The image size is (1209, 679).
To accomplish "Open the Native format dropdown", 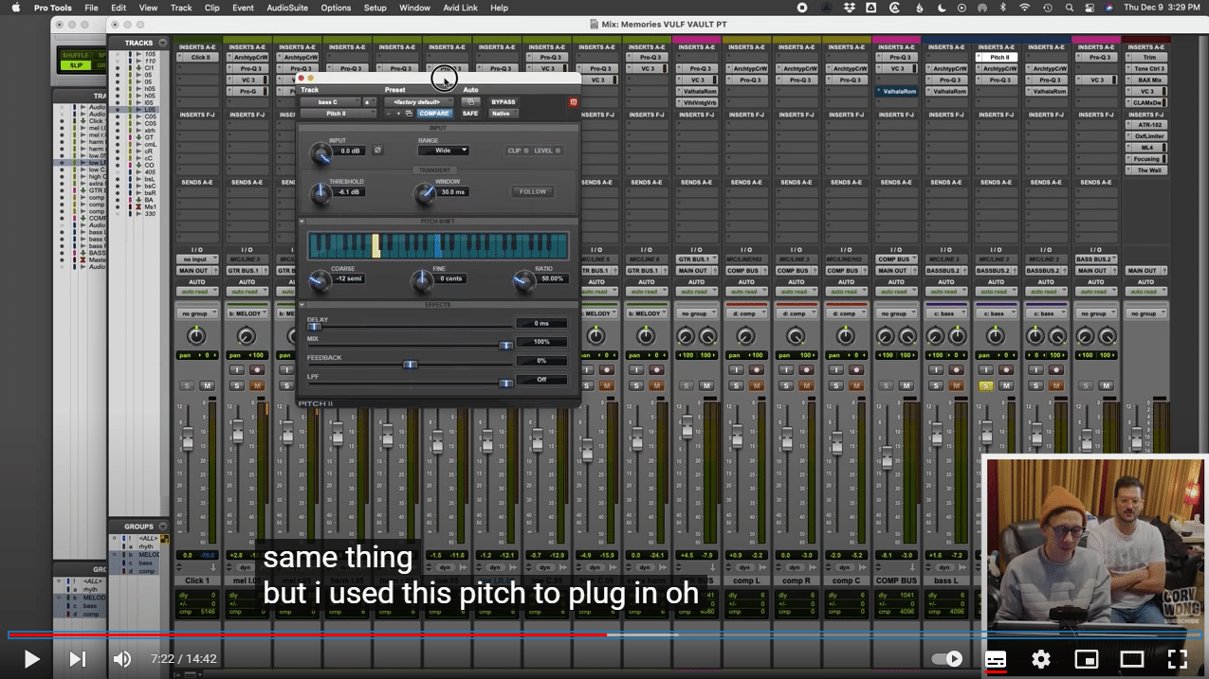I will click(x=503, y=114).
